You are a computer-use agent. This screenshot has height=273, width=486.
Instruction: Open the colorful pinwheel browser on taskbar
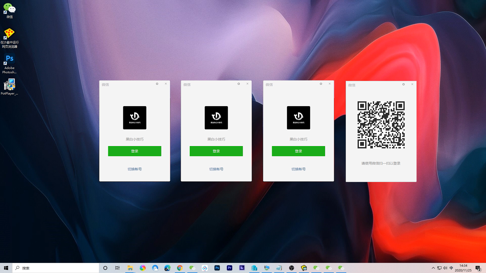[143, 268]
